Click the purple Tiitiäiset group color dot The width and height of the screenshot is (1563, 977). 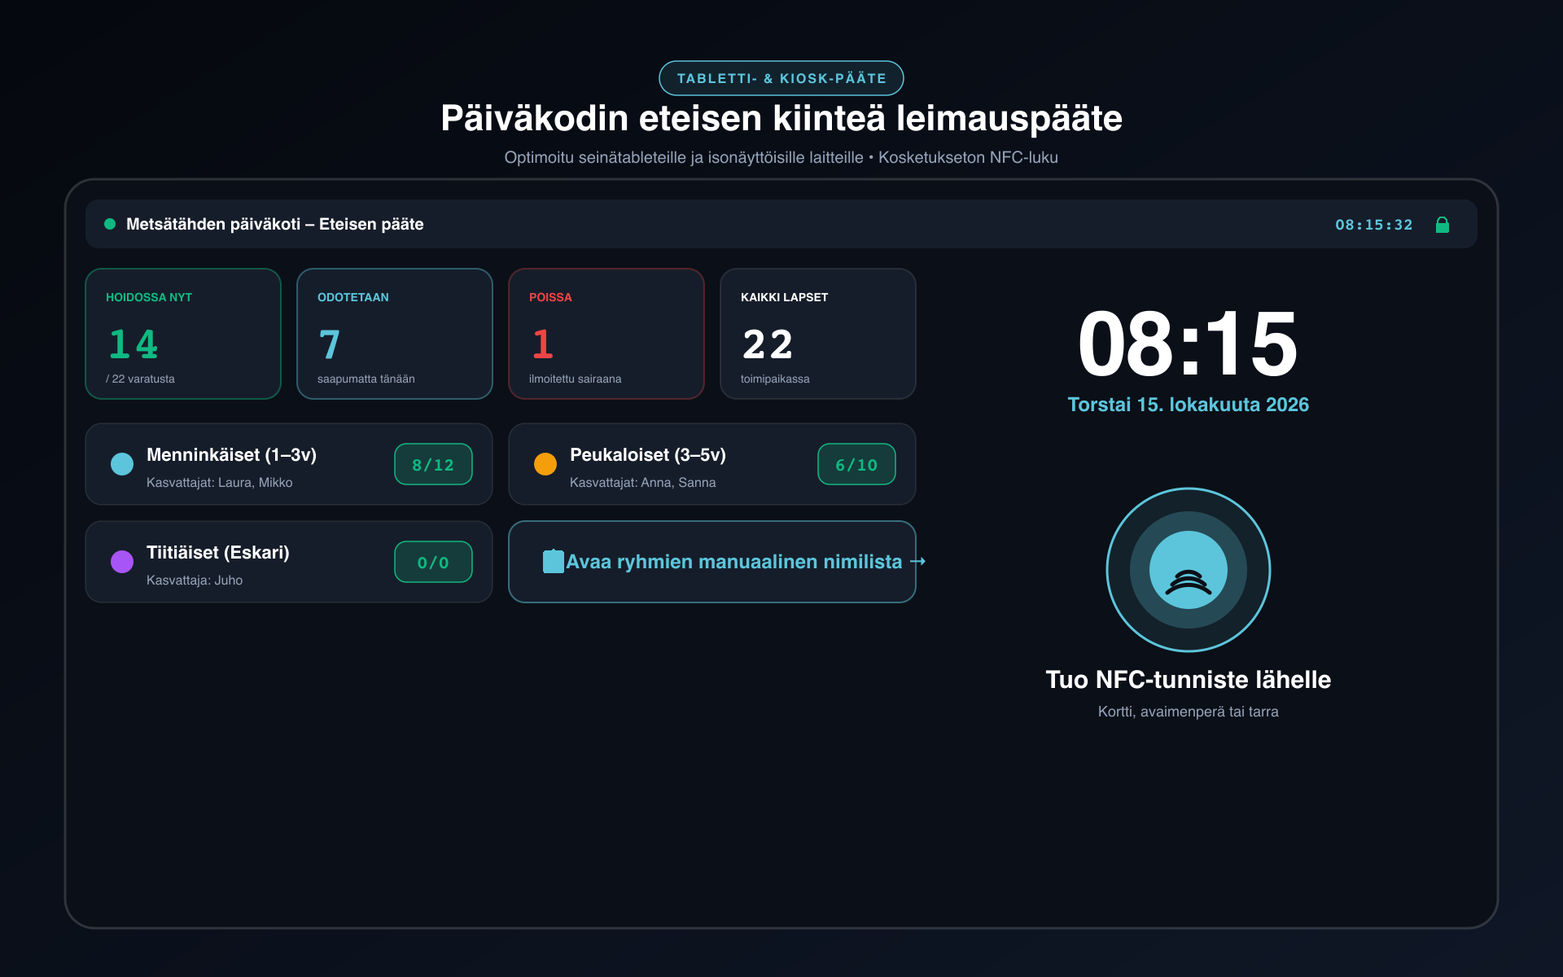coord(122,562)
